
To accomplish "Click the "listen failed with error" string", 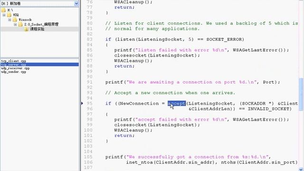I will (x=181, y=50).
